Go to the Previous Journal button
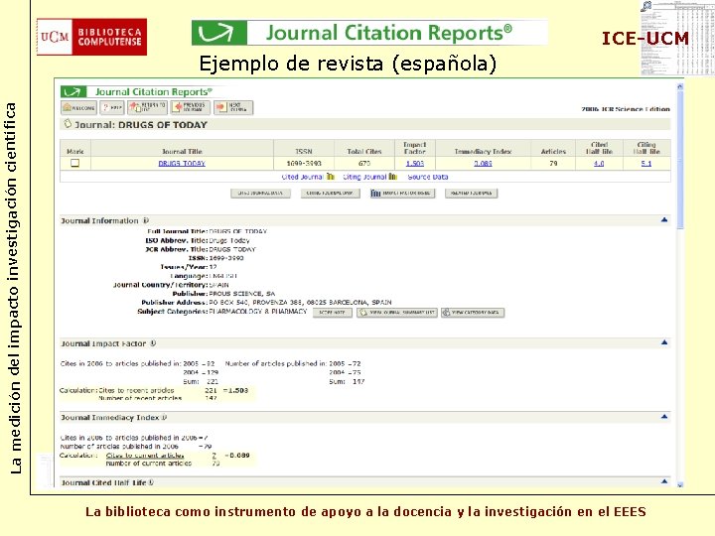 click(190, 107)
